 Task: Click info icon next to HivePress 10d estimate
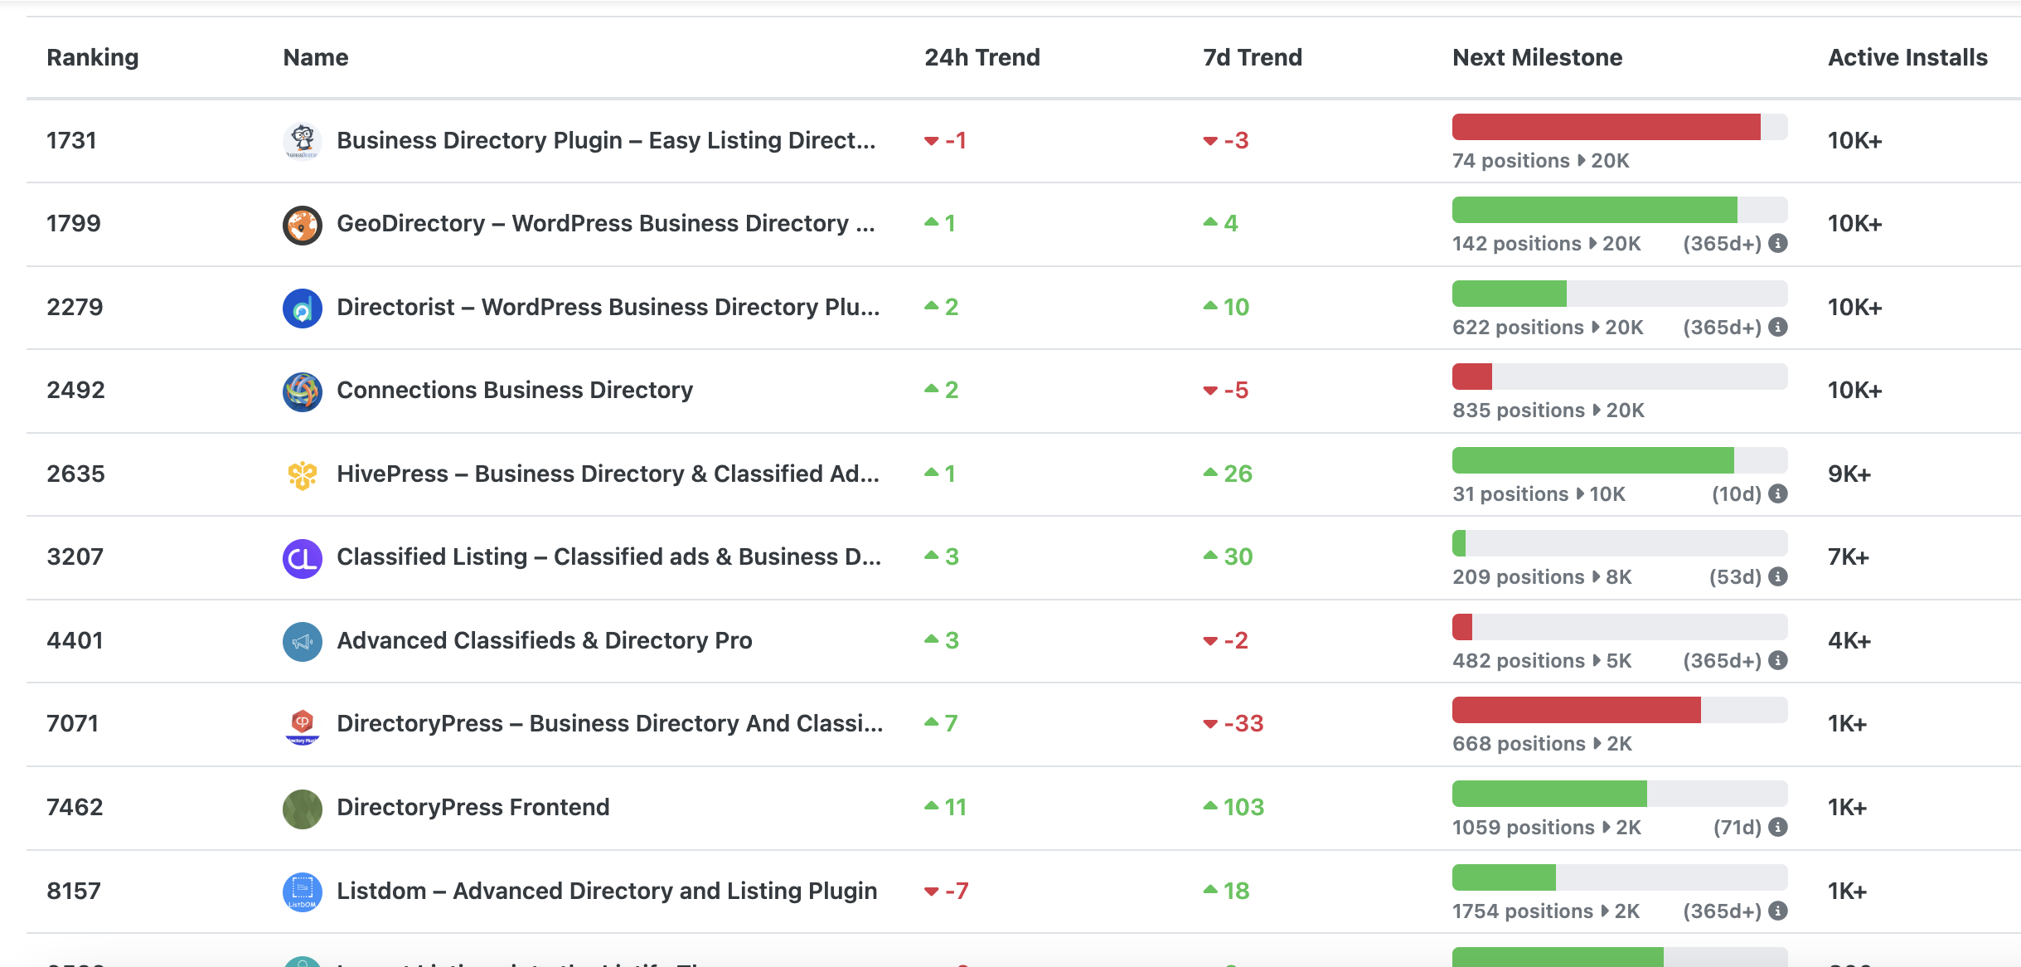point(1777,494)
